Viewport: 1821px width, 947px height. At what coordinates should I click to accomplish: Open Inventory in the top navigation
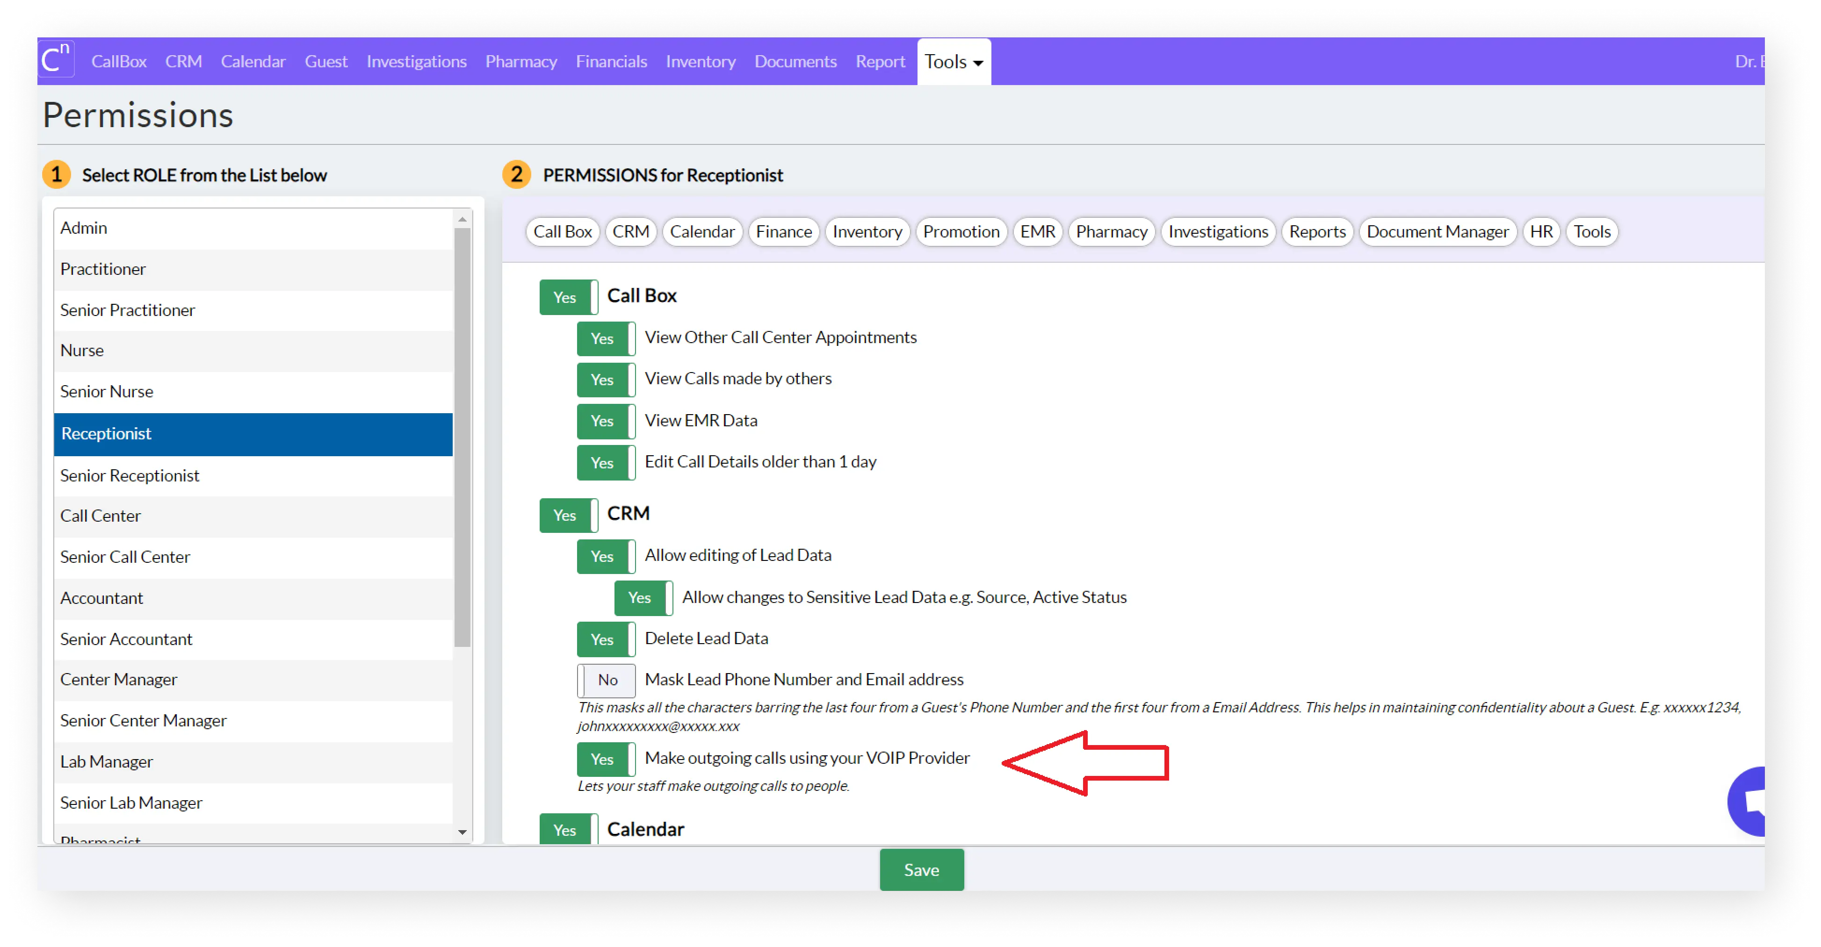point(701,62)
